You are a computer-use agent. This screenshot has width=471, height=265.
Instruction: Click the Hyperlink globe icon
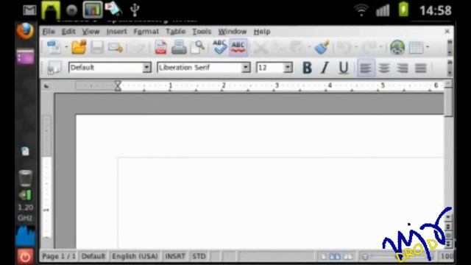tap(397, 47)
